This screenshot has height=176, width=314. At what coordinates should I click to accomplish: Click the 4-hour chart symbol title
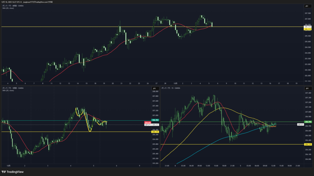point(14,6)
